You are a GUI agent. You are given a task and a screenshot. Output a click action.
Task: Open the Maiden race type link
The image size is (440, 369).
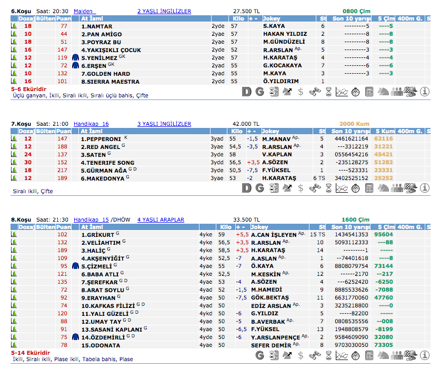pos(84,11)
